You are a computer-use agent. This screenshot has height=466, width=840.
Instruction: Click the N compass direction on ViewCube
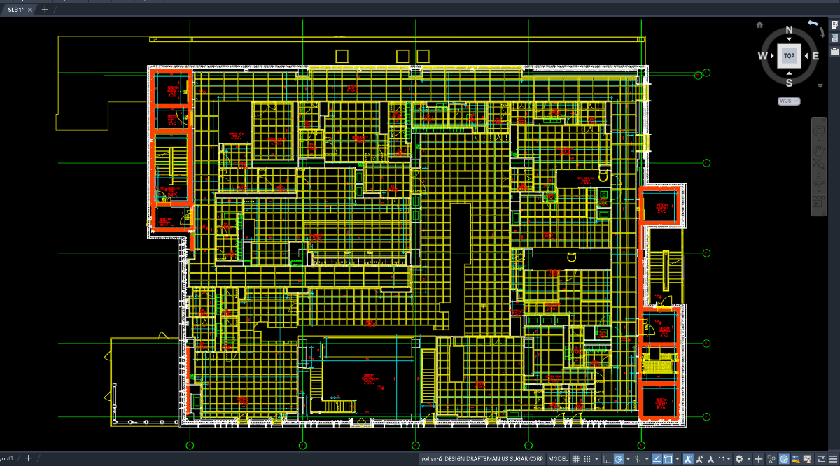tap(789, 30)
